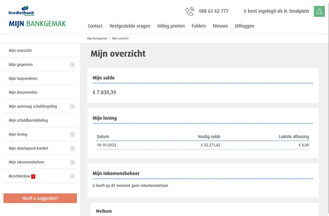Click the Mijn lening card heading

coord(105,118)
